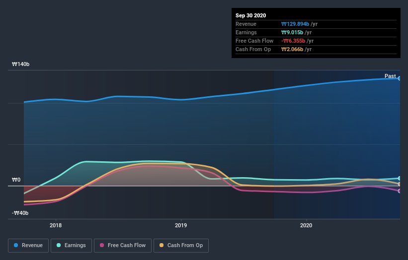Viewport: 408px width, 260px height.
Task: Toggle the Free Cash Flow legend series
Action: [x=123, y=246]
